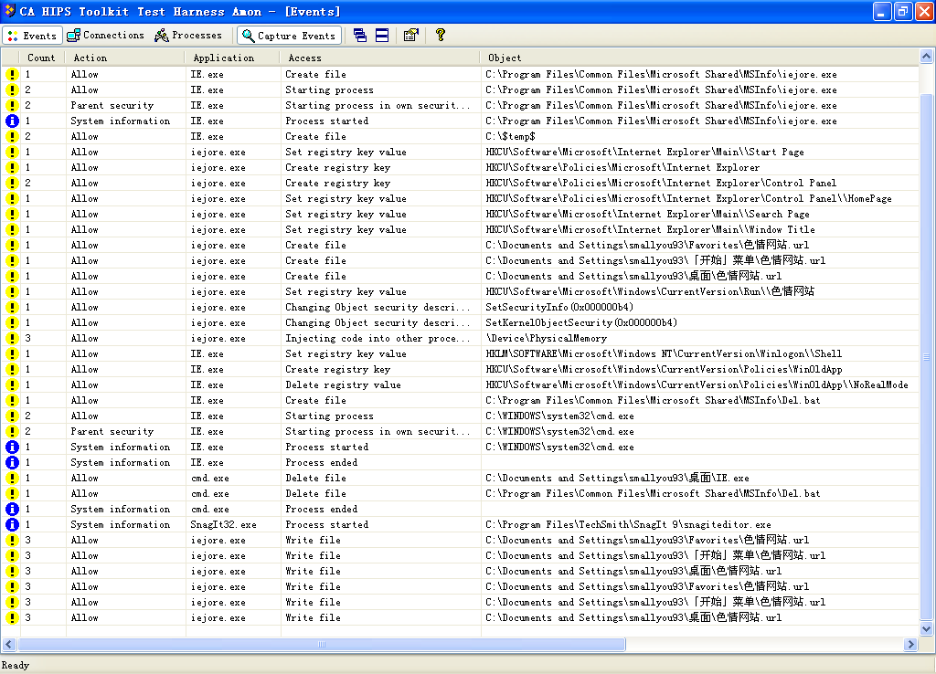Click info icon of iejore.exe Process started row

click(12, 121)
